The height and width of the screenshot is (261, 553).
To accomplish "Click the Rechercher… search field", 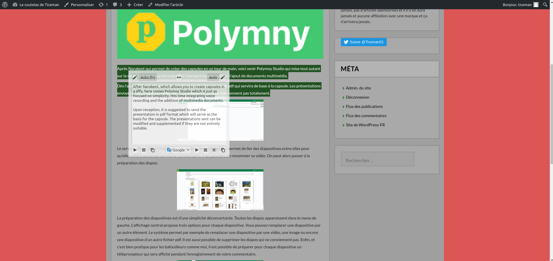I will [x=378, y=159].
